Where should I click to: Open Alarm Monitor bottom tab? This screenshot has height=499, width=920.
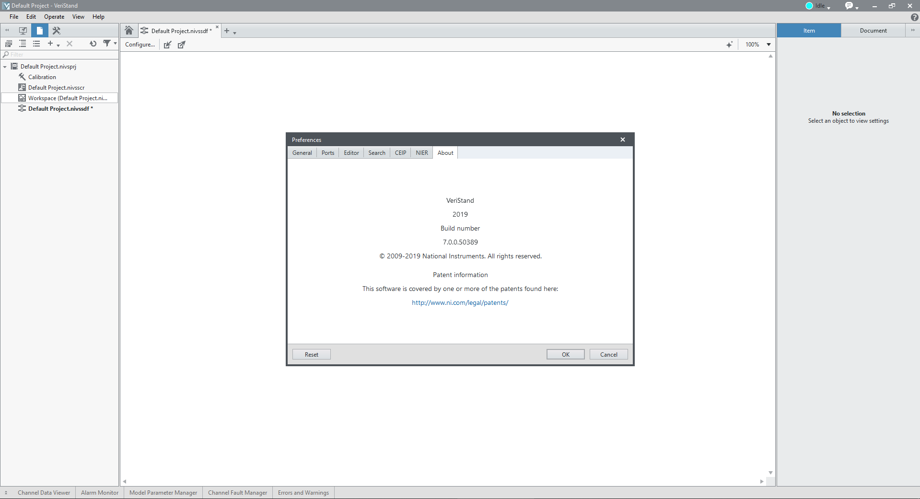pyautogui.click(x=100, y=493)
